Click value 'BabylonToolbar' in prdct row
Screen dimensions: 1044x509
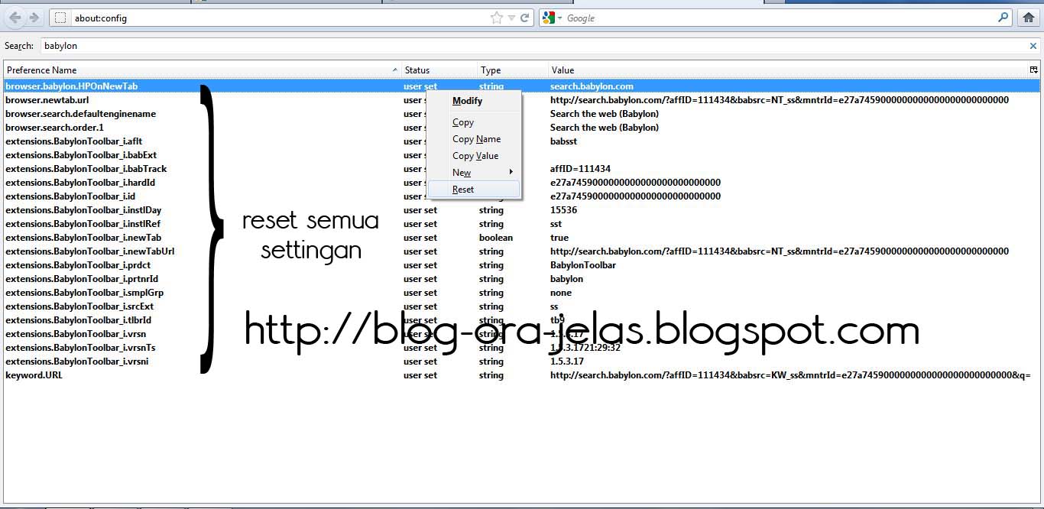click(x=583, y=265)
